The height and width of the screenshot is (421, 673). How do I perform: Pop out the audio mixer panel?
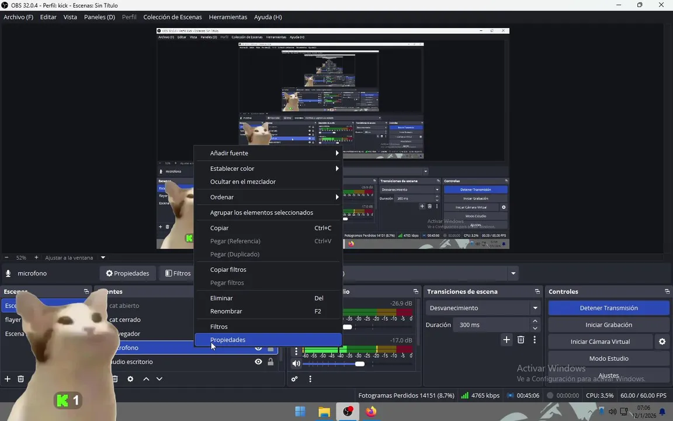pyautogui.click(x=415, y=291)
